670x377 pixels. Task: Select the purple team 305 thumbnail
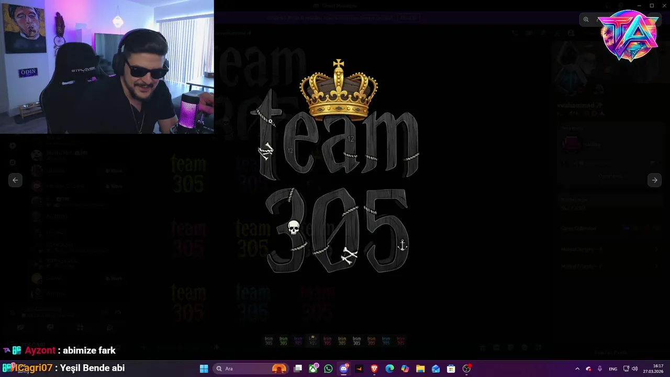pyautogui.click(x=298, y=340)
